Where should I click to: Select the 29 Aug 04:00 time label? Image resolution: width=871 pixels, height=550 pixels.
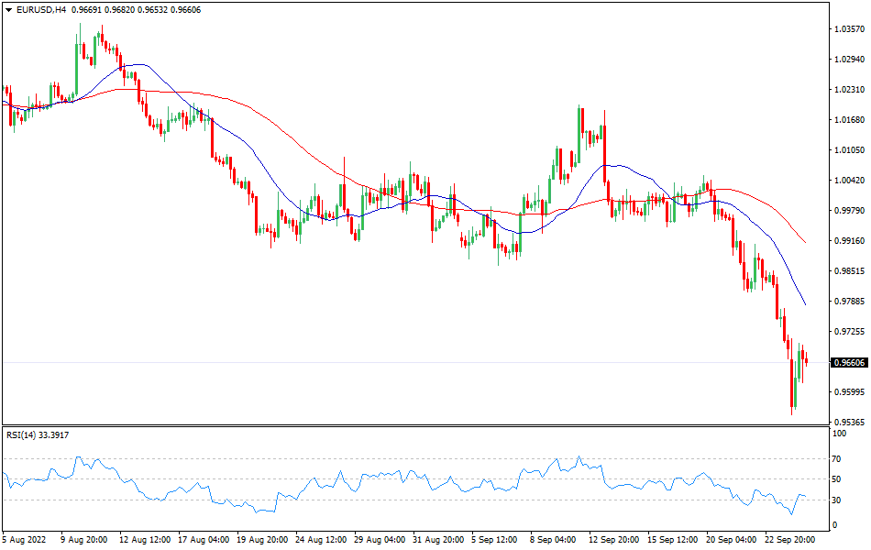pos(380,539)
